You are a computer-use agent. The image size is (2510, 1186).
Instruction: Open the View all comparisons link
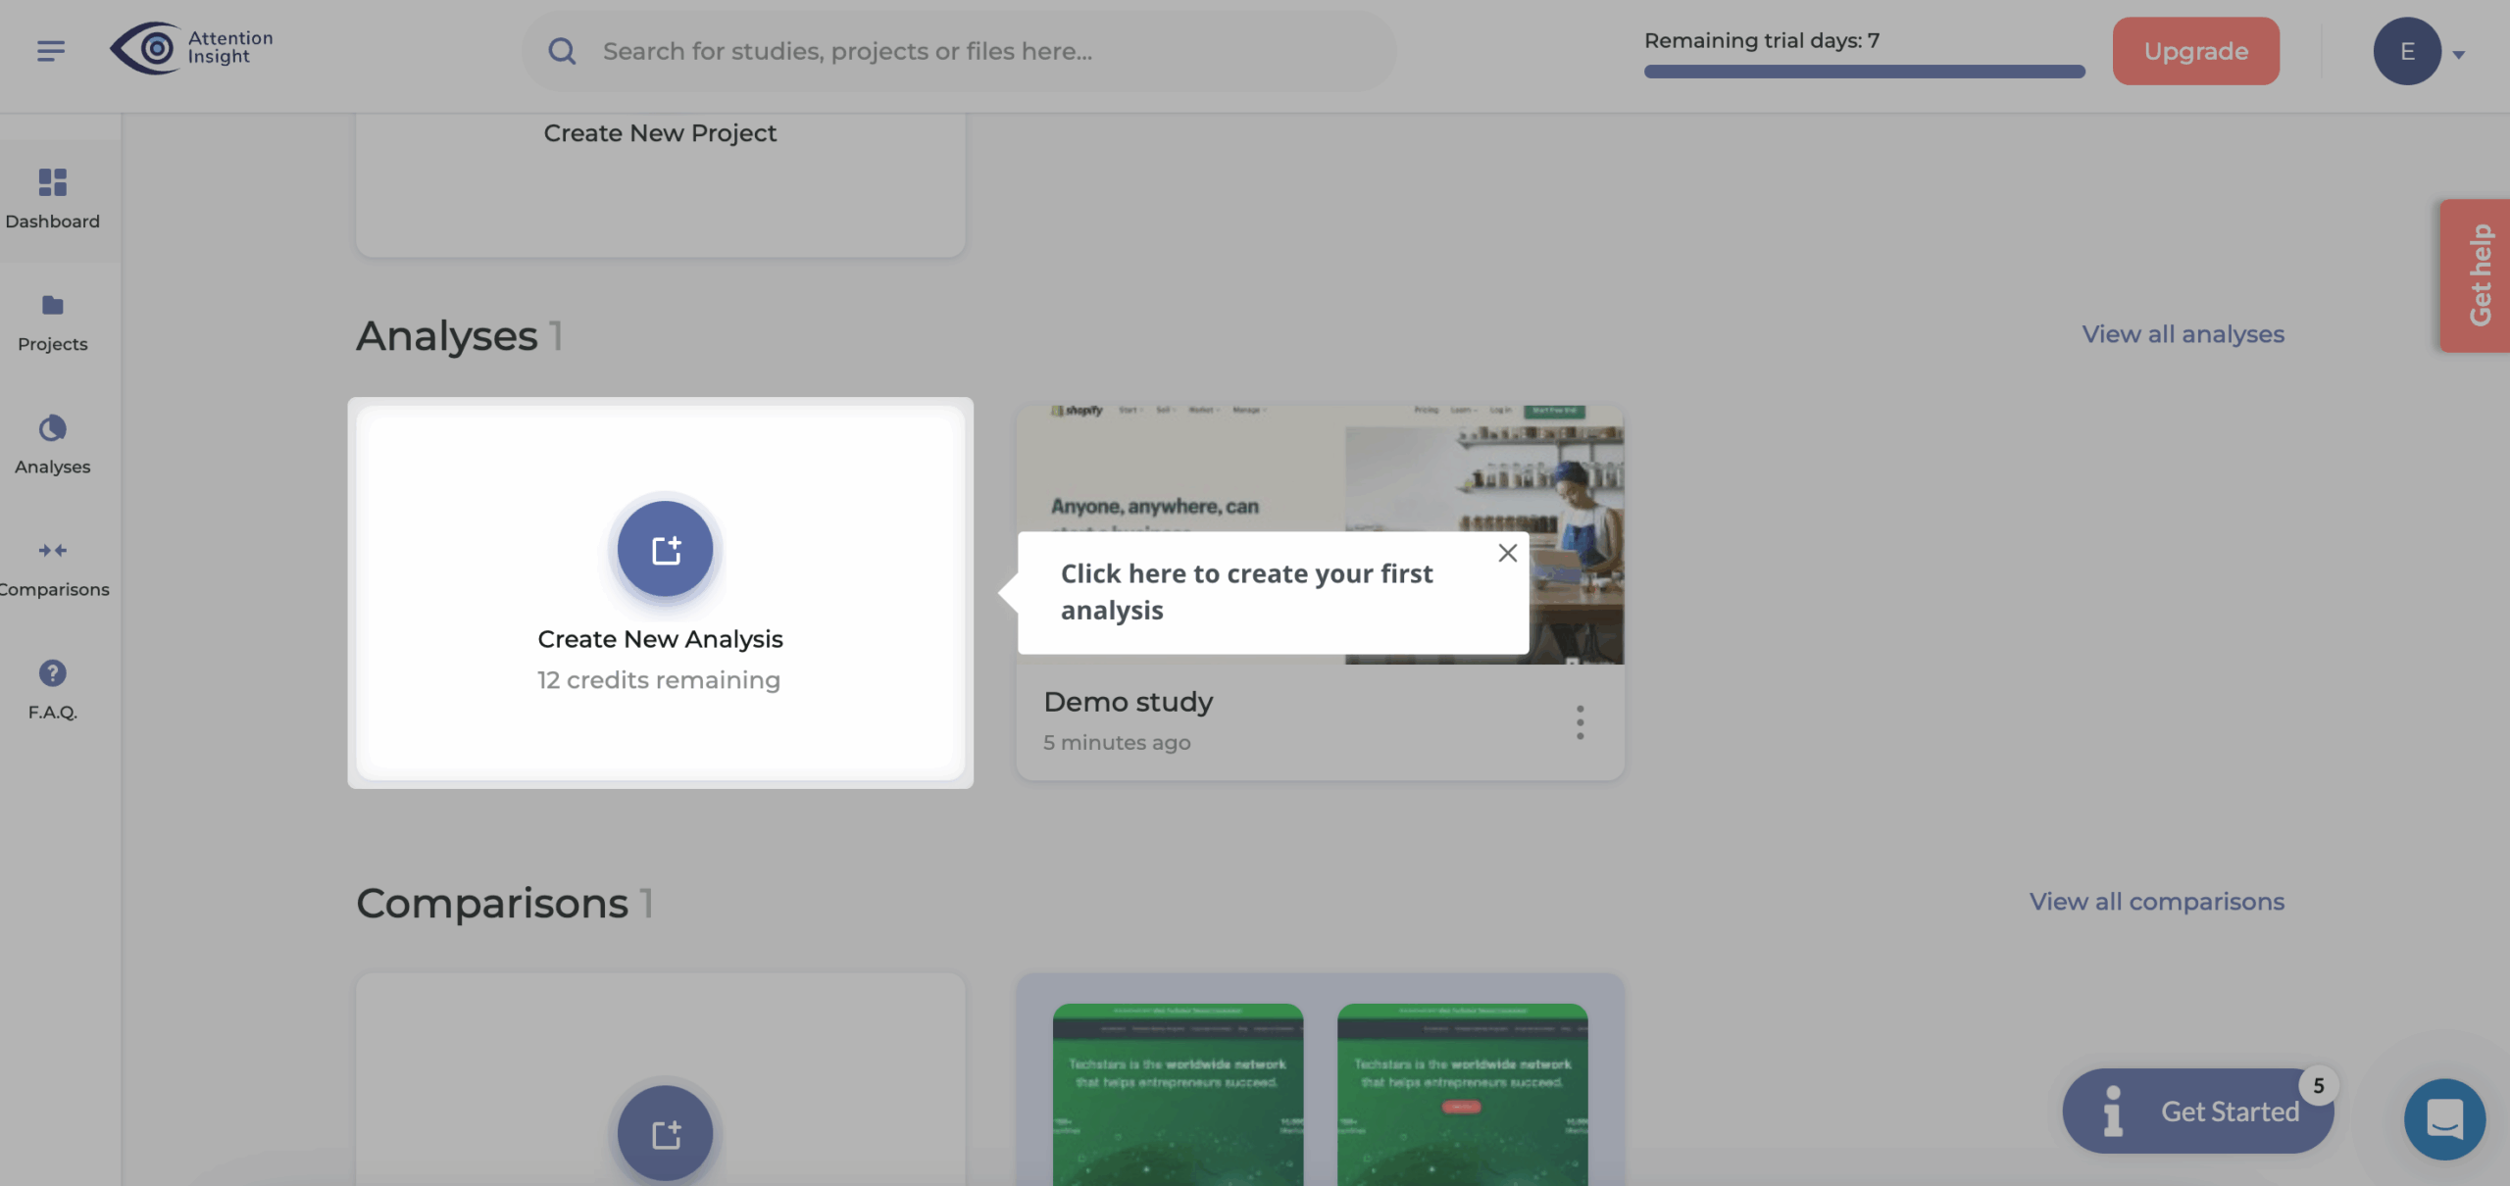(x=2156, y=902)
